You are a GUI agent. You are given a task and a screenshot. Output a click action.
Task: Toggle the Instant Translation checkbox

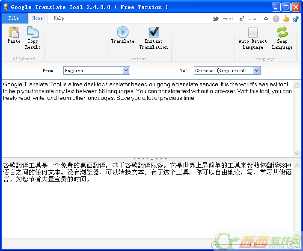point(153,32)
